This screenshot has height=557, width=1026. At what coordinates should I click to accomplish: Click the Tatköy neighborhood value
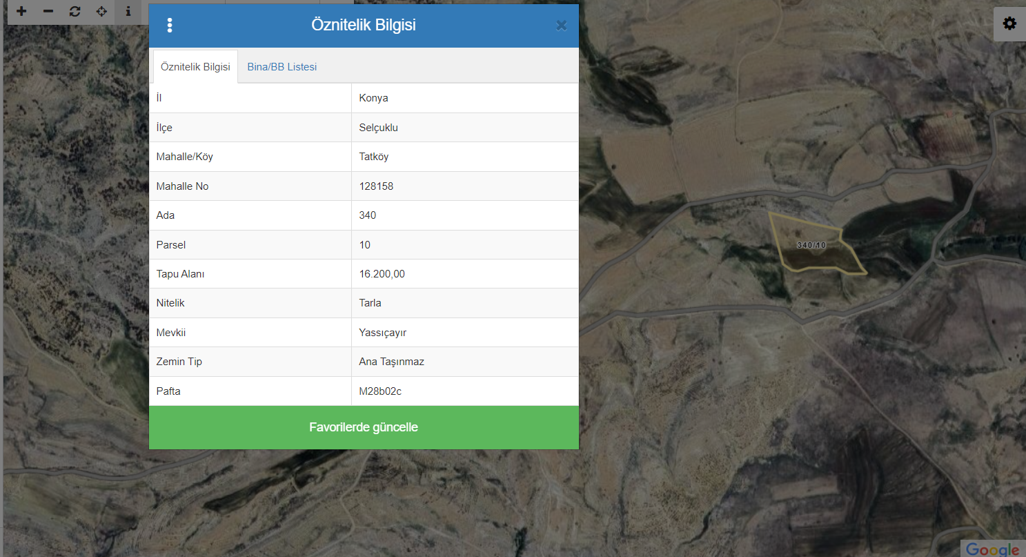tap(374, 157)
